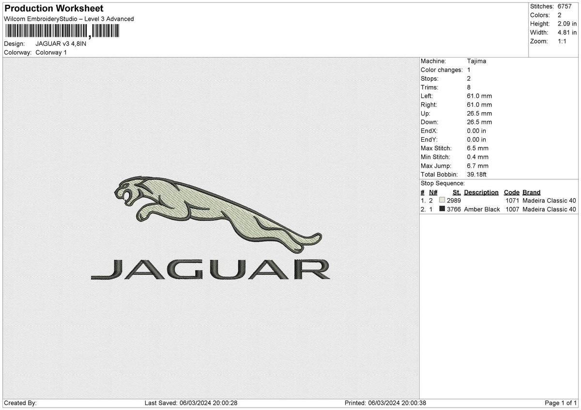
Task: Click Madeira Classic 40 in the Amber Black row
Action: pyautogui.click(x=550, y=209)
